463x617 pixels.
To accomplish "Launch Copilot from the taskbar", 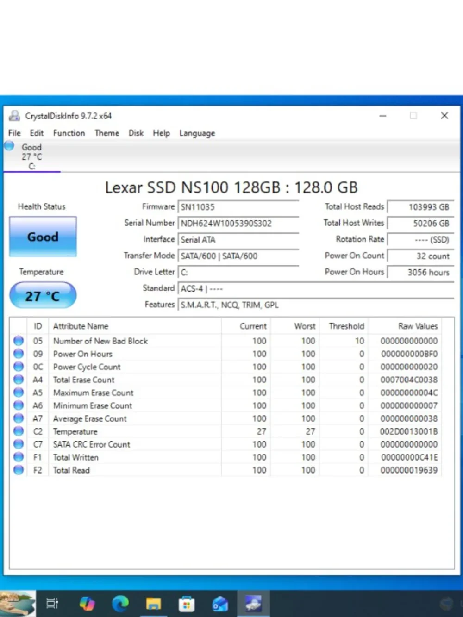I will pos(87,604).
